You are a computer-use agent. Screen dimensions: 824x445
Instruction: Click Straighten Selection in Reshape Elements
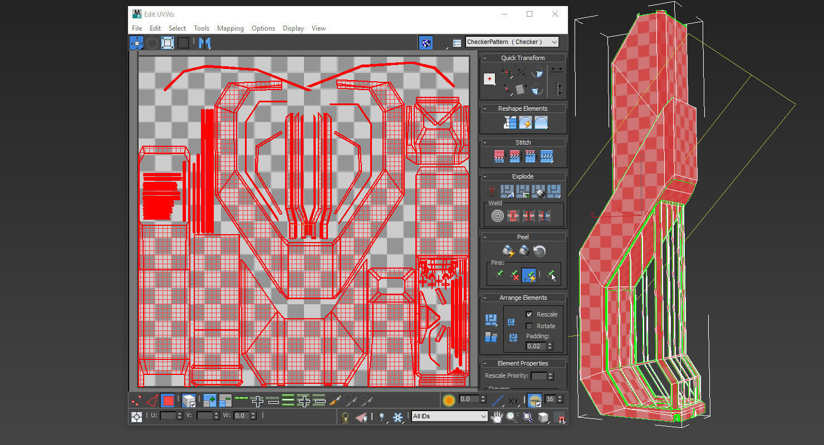510,123
